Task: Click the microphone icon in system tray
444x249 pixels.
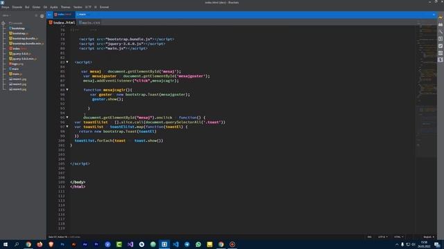Action: pyautogui.click(x=402, y=244)
